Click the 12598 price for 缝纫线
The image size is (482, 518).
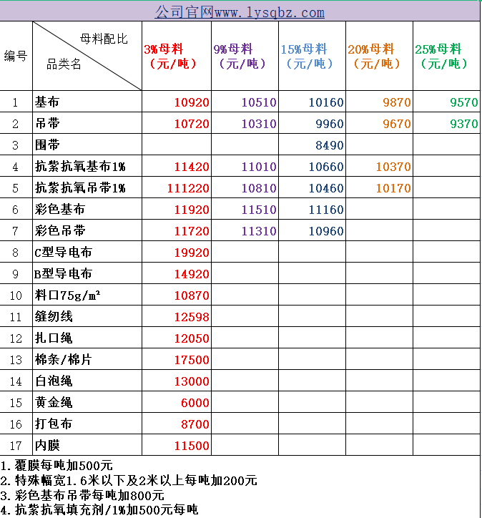[x=177, y=316]
